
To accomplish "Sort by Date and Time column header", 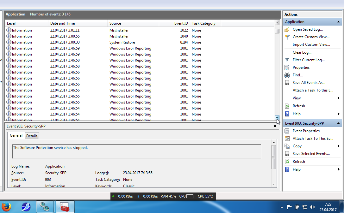I will (x=78, y=23).
